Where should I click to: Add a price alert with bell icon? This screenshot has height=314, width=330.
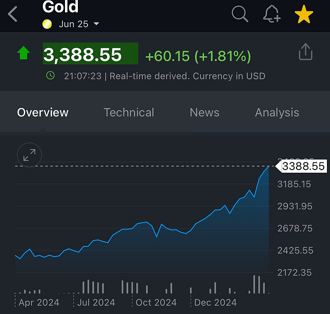[271, 14]
